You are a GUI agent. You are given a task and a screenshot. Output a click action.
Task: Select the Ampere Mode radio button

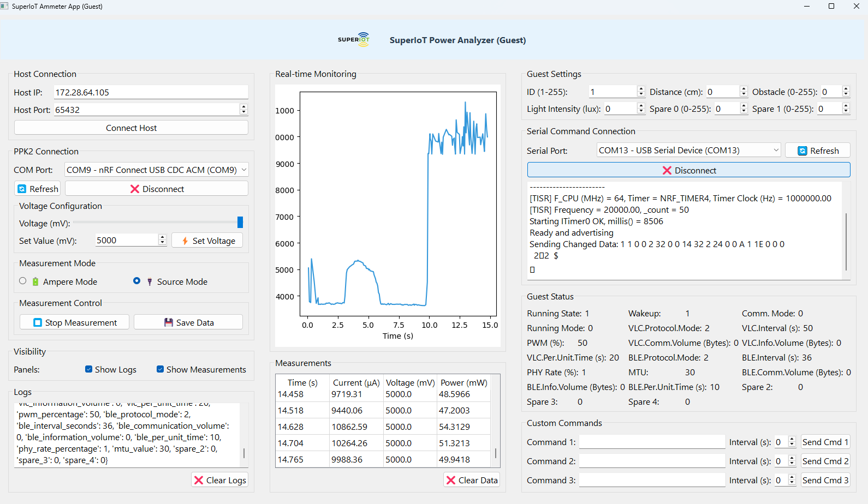(x=23, y=281)
